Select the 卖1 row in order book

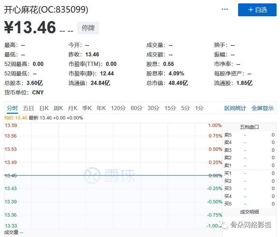tap(249, 165)
